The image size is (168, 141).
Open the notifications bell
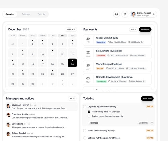pyautogui.click(x=125, y=14)
